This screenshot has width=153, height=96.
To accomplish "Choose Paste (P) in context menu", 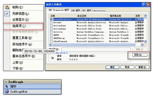I will [x=18, y=7].
